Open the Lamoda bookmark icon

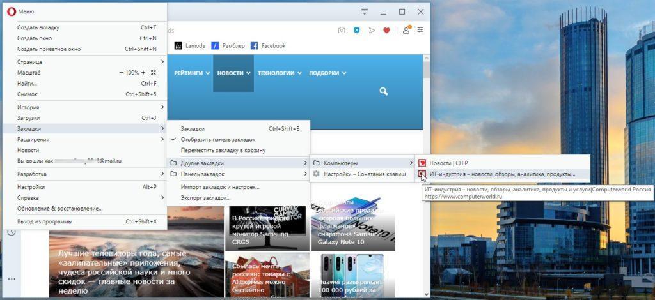coord(178,46)
